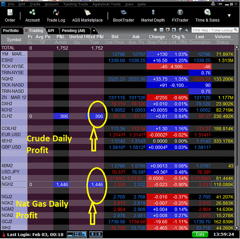Open the Account menu
This screenshot has width=240, height=239.
51,4
